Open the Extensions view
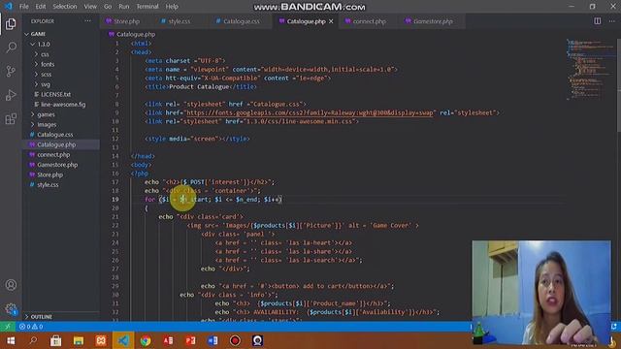 point(11,118)
